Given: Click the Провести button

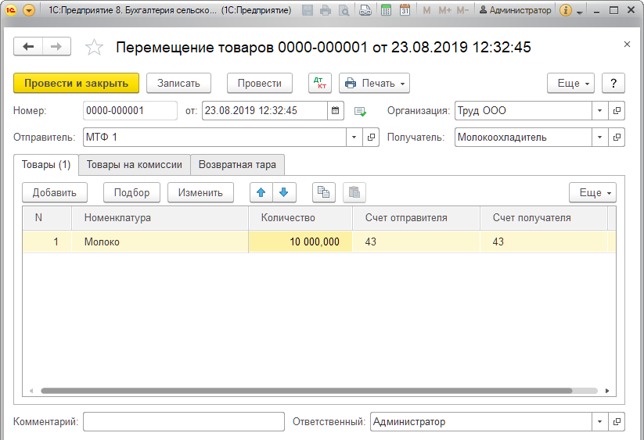Looking at the screenshot, I should [x=260, y=84].
